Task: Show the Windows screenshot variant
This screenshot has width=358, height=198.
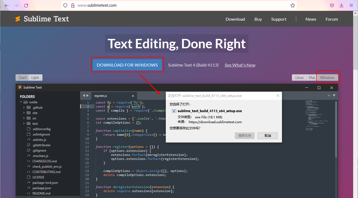Action: point(327,78)
